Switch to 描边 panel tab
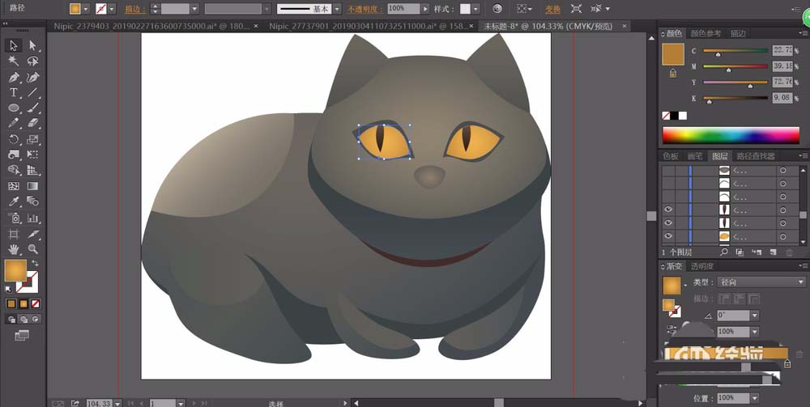The height and width of the screenshot is (407, 810). pos(738,33)
